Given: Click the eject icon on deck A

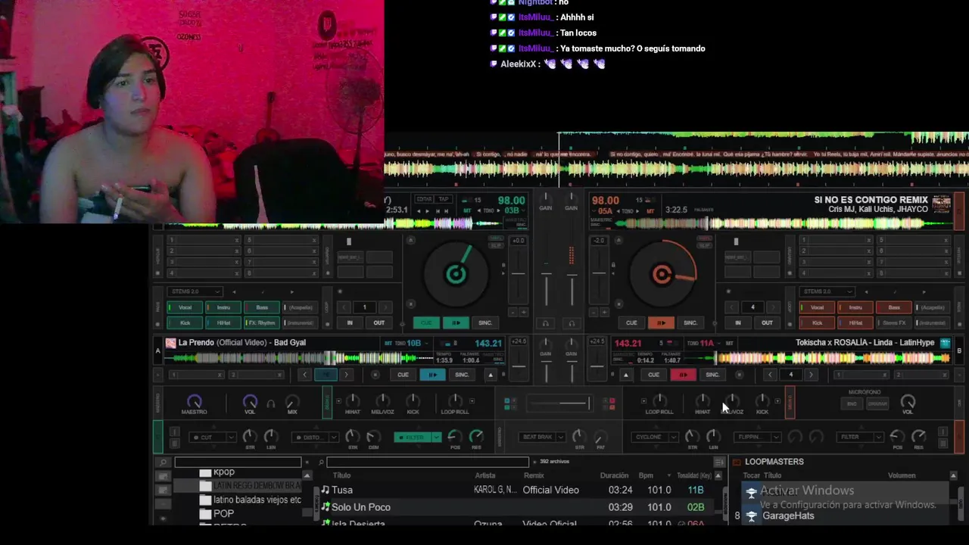Looking at the screenshot, I should click(491, 375).
